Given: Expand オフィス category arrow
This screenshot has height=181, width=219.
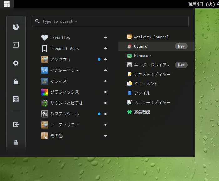Looking at the screenshot, I should (106, 81).
